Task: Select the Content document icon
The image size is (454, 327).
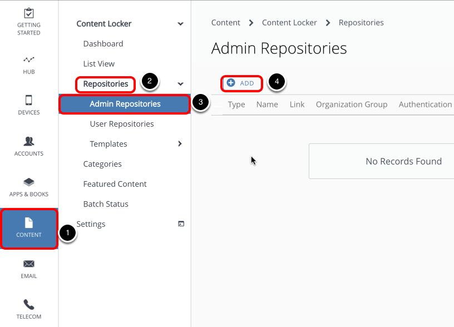Action: point(29,223)
